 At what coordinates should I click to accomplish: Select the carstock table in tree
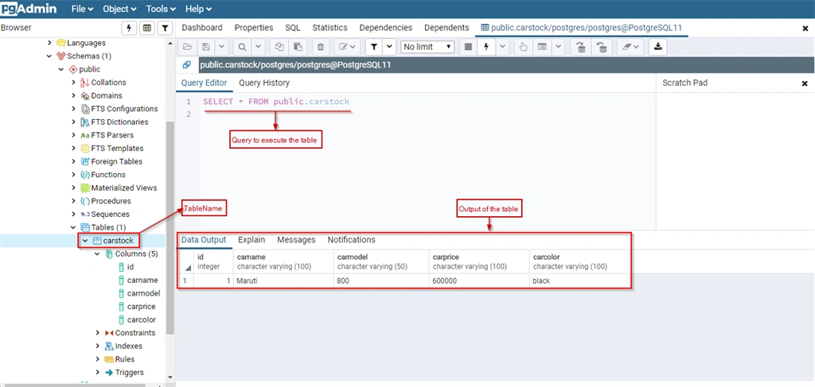[x=118, y=241]
